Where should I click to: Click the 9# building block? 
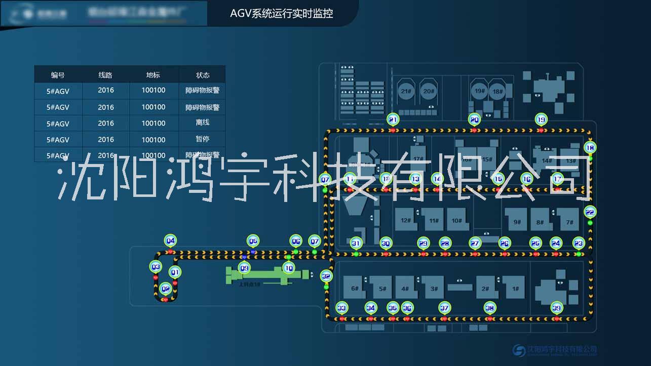pos(517,219)
